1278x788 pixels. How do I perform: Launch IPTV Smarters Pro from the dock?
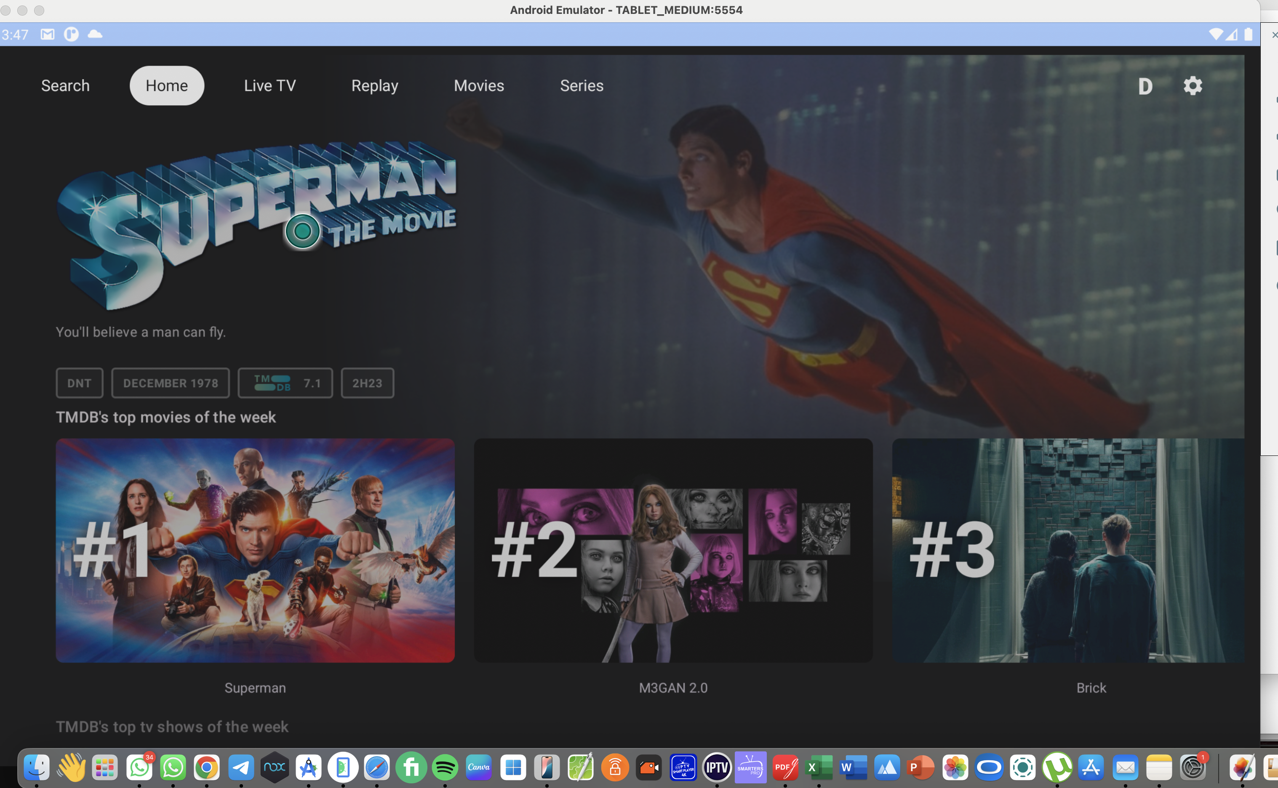pos(750,767)
